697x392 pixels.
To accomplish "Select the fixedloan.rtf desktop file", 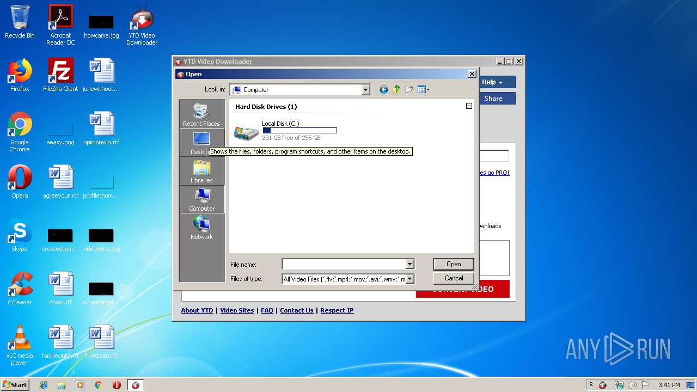I will [x=101, y=342].
